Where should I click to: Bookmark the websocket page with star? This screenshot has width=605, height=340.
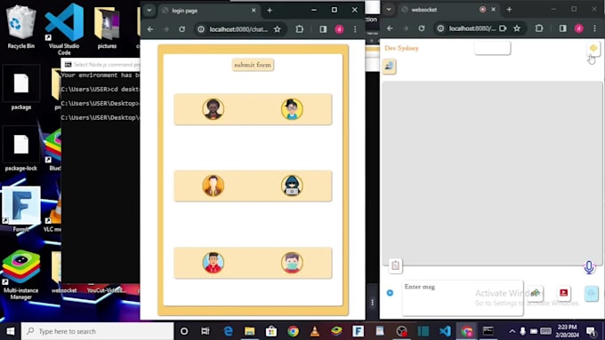tap(517, 28)
